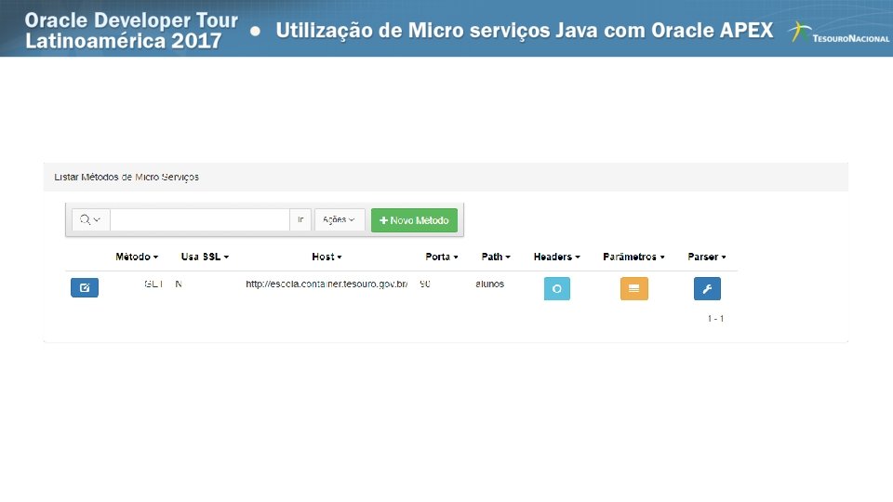Open the Porta column header menu
Screen dimensions: 893x502
(x=441, y=257)
